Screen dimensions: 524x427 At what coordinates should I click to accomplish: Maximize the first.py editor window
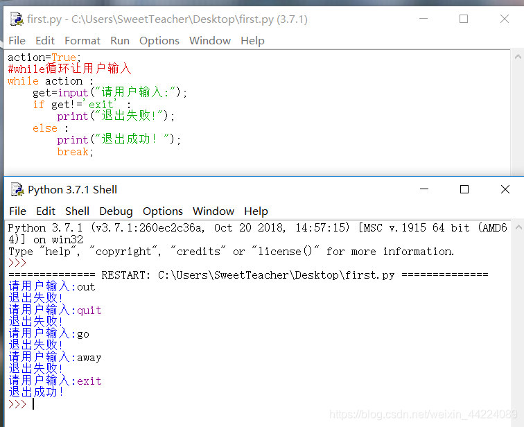(x=464, y=19)
